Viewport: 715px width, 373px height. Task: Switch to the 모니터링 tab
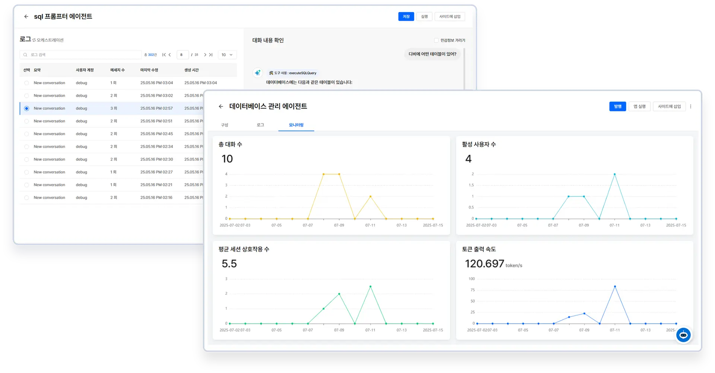pos(296,125)
